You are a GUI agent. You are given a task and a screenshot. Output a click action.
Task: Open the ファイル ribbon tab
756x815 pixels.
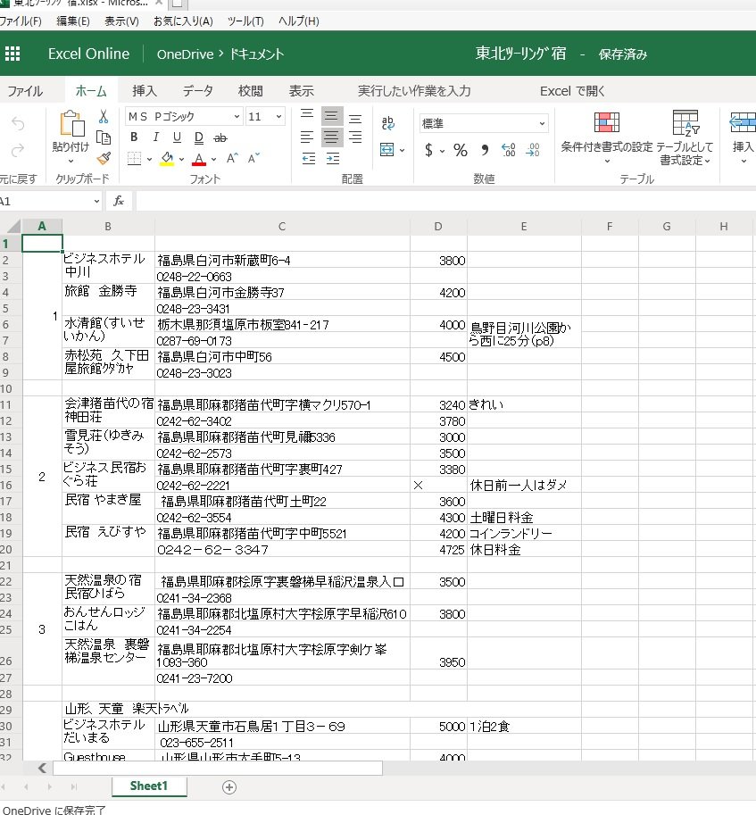(x=25, y=91)
